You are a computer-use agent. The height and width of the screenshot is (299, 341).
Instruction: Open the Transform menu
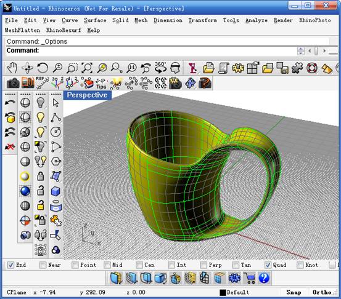pyautogui.click(x=202, y=20)
